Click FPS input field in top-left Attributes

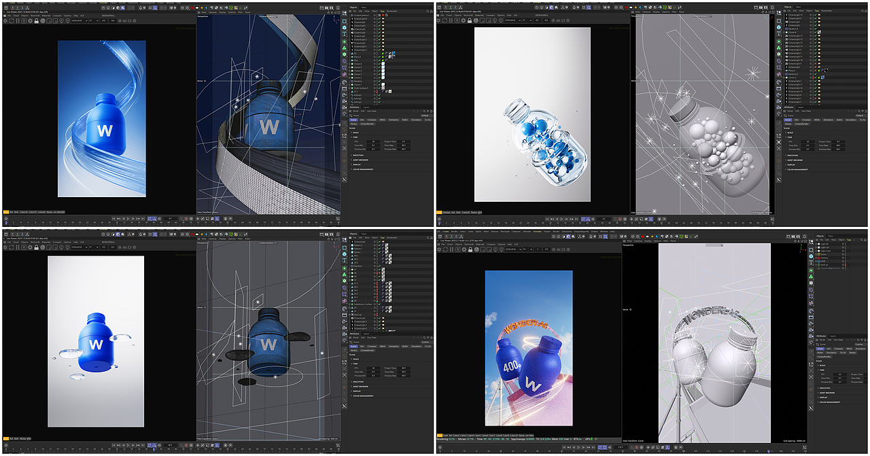pos(373,141)
